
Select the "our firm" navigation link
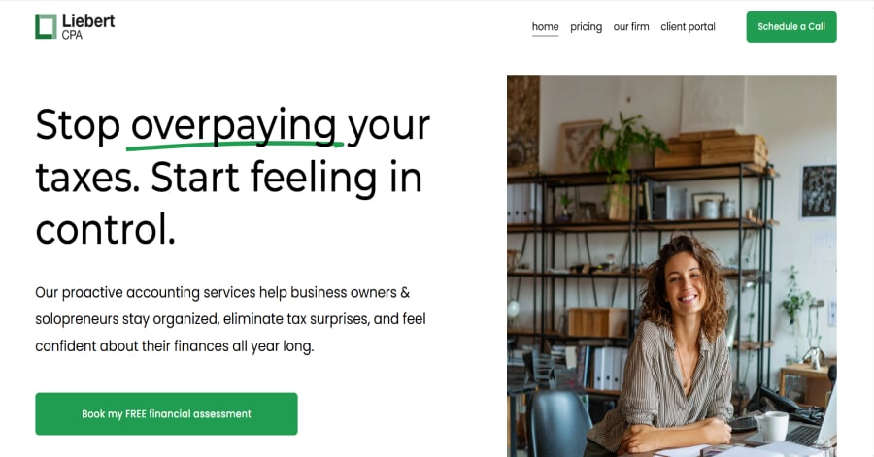(x=631, y=27)
